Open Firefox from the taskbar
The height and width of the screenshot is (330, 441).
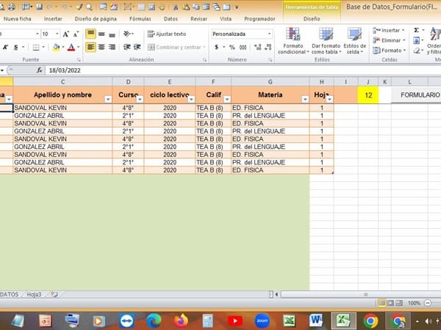pos(181,320)
